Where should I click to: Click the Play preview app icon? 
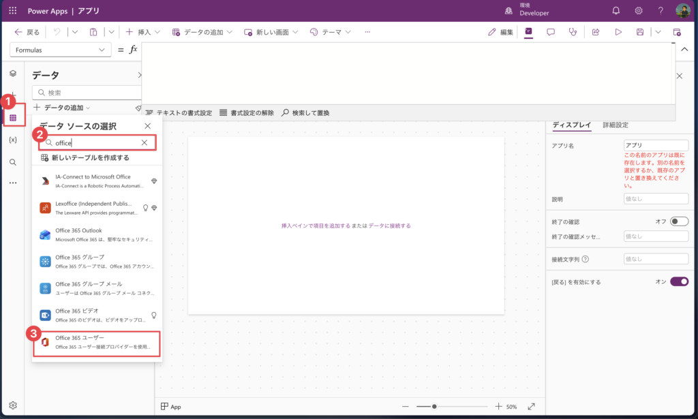(x=618, y=32)
